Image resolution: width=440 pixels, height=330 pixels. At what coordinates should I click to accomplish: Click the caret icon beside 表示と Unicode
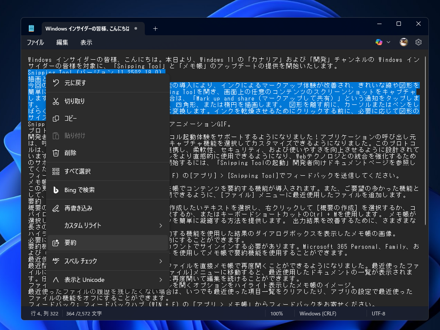[x=56, y=280]
